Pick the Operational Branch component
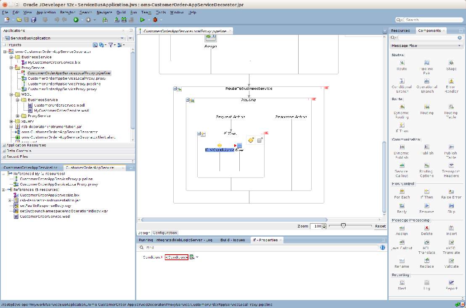Screen dimensions: 466x308 click(427, 86)
